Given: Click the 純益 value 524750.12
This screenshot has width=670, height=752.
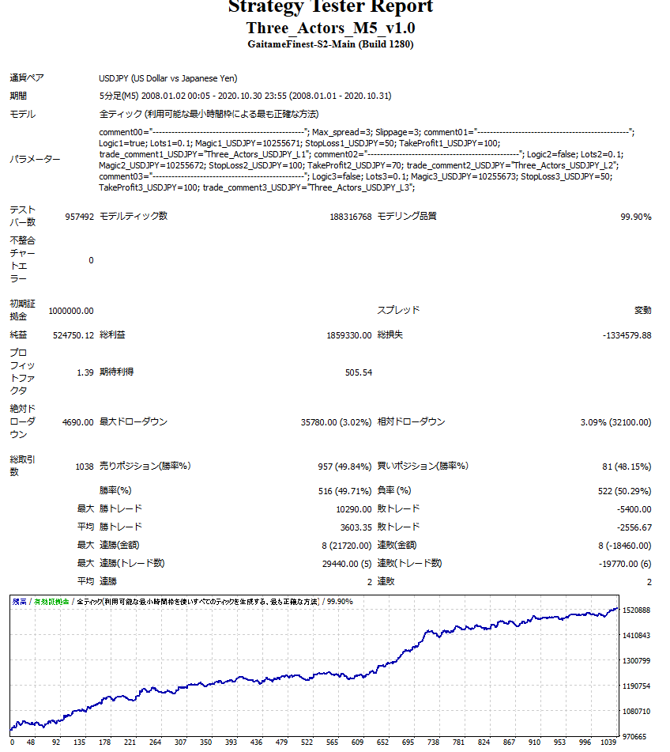Looking at the screenshot, I should [73, 335].
